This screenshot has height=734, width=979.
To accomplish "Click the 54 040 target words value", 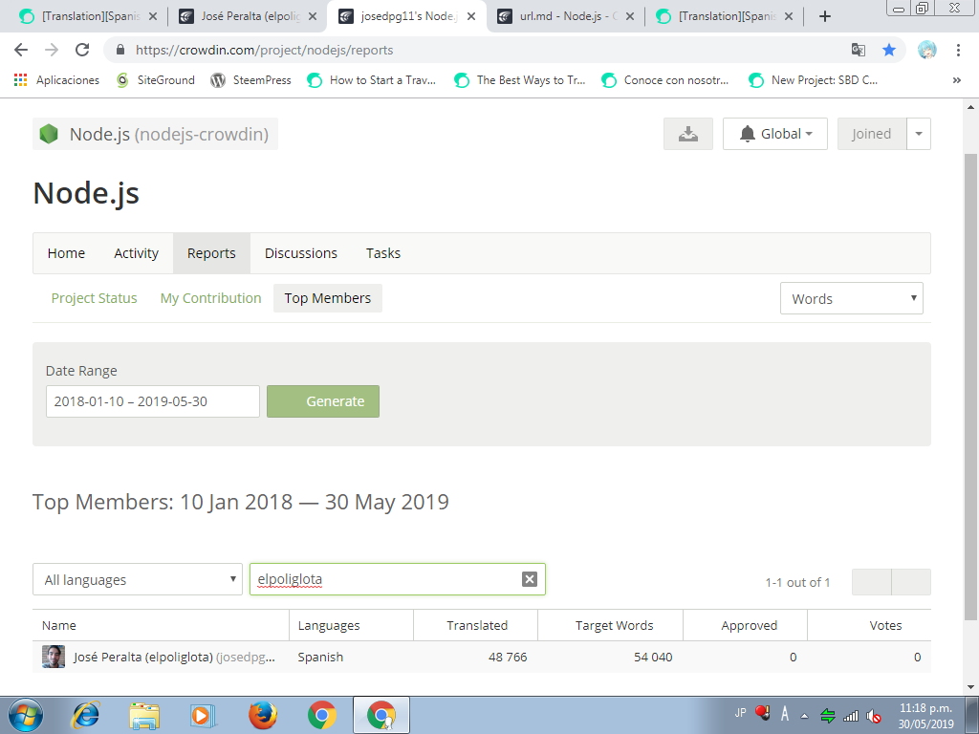I will point(653,658).
